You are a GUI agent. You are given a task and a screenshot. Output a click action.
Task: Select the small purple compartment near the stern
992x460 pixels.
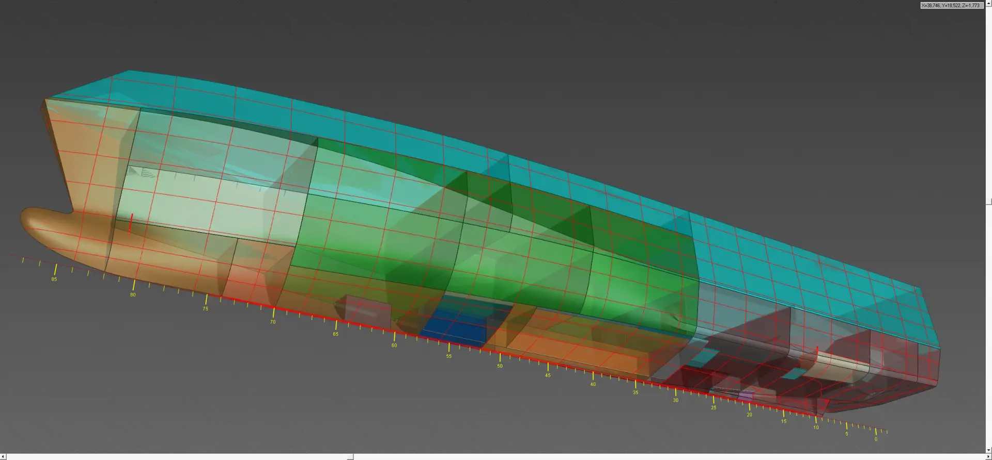[746, 396]
